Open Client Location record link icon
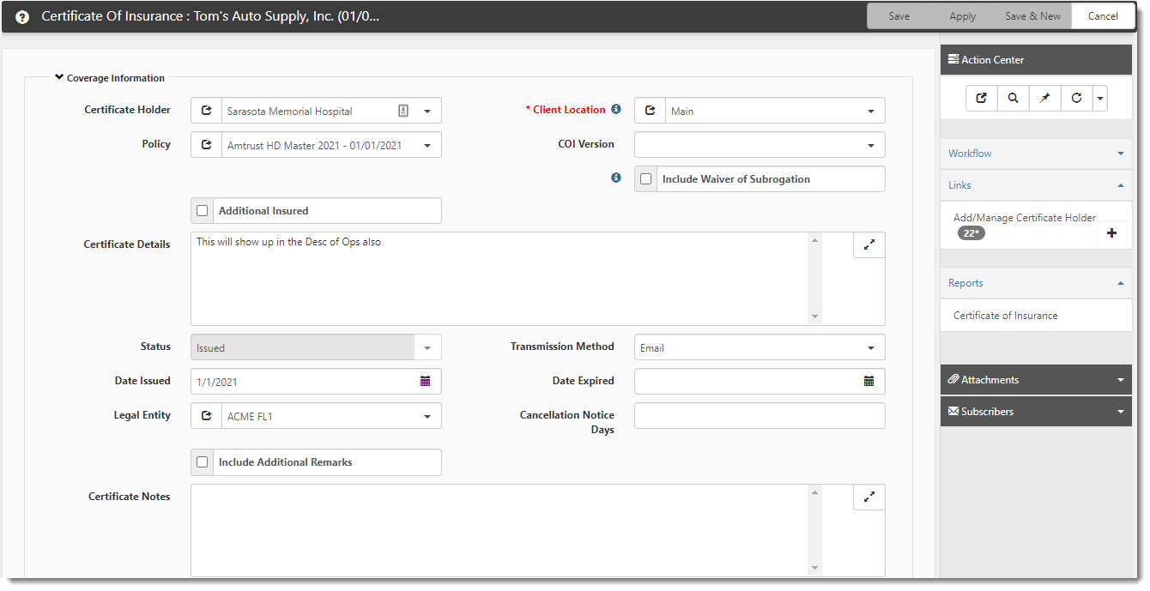The width and height of the screenshot is (1150, 591). tap(650, 111)
